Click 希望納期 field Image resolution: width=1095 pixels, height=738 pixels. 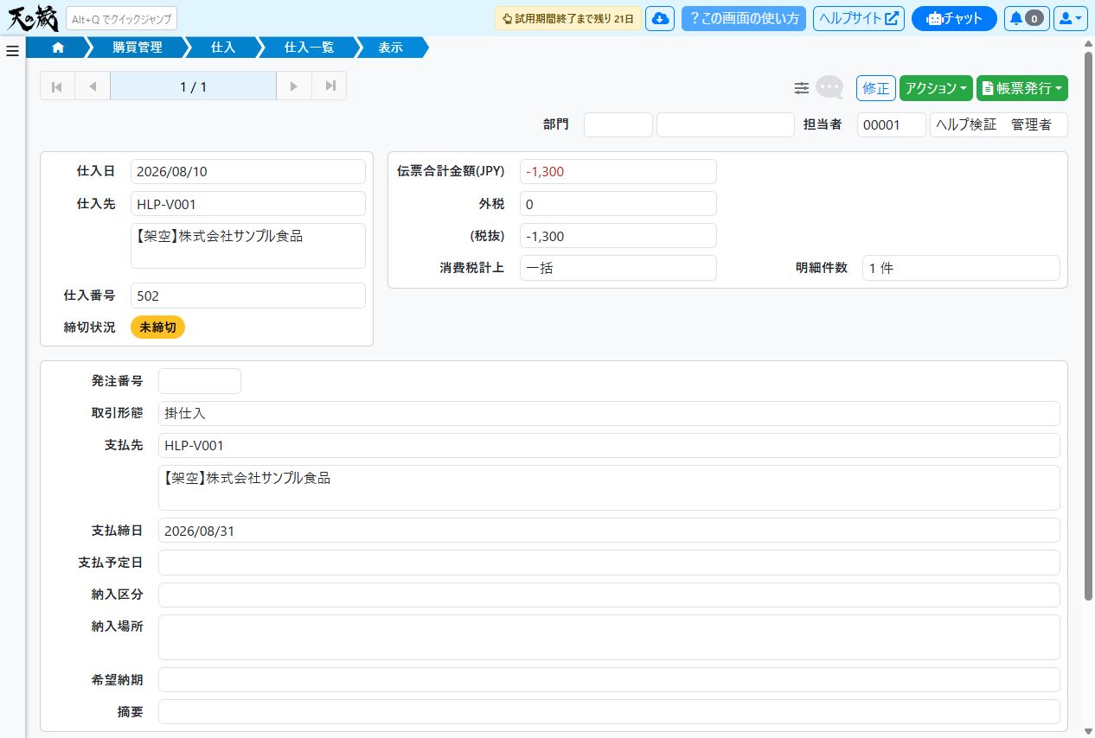(609, 680)
